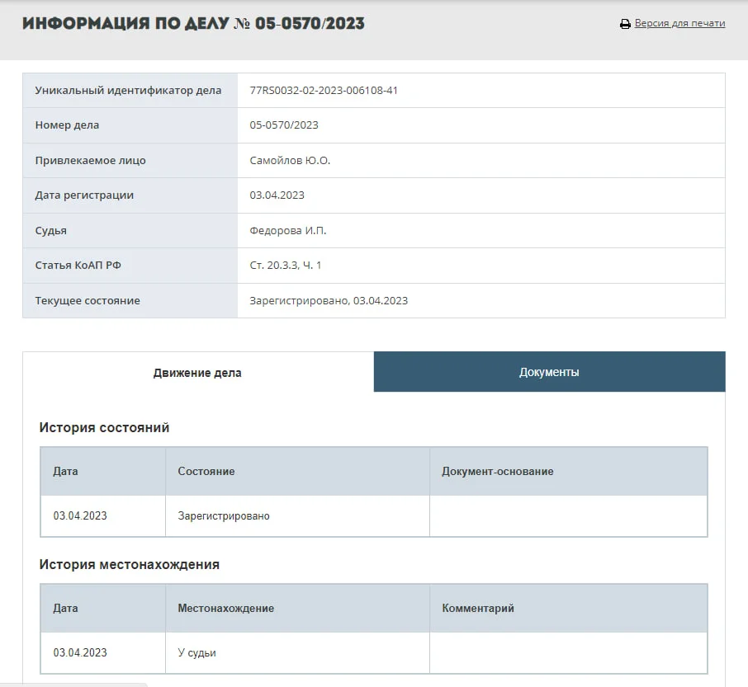Click the printer icon
This screenshot has height=687, width=748.
click(625, 24)
